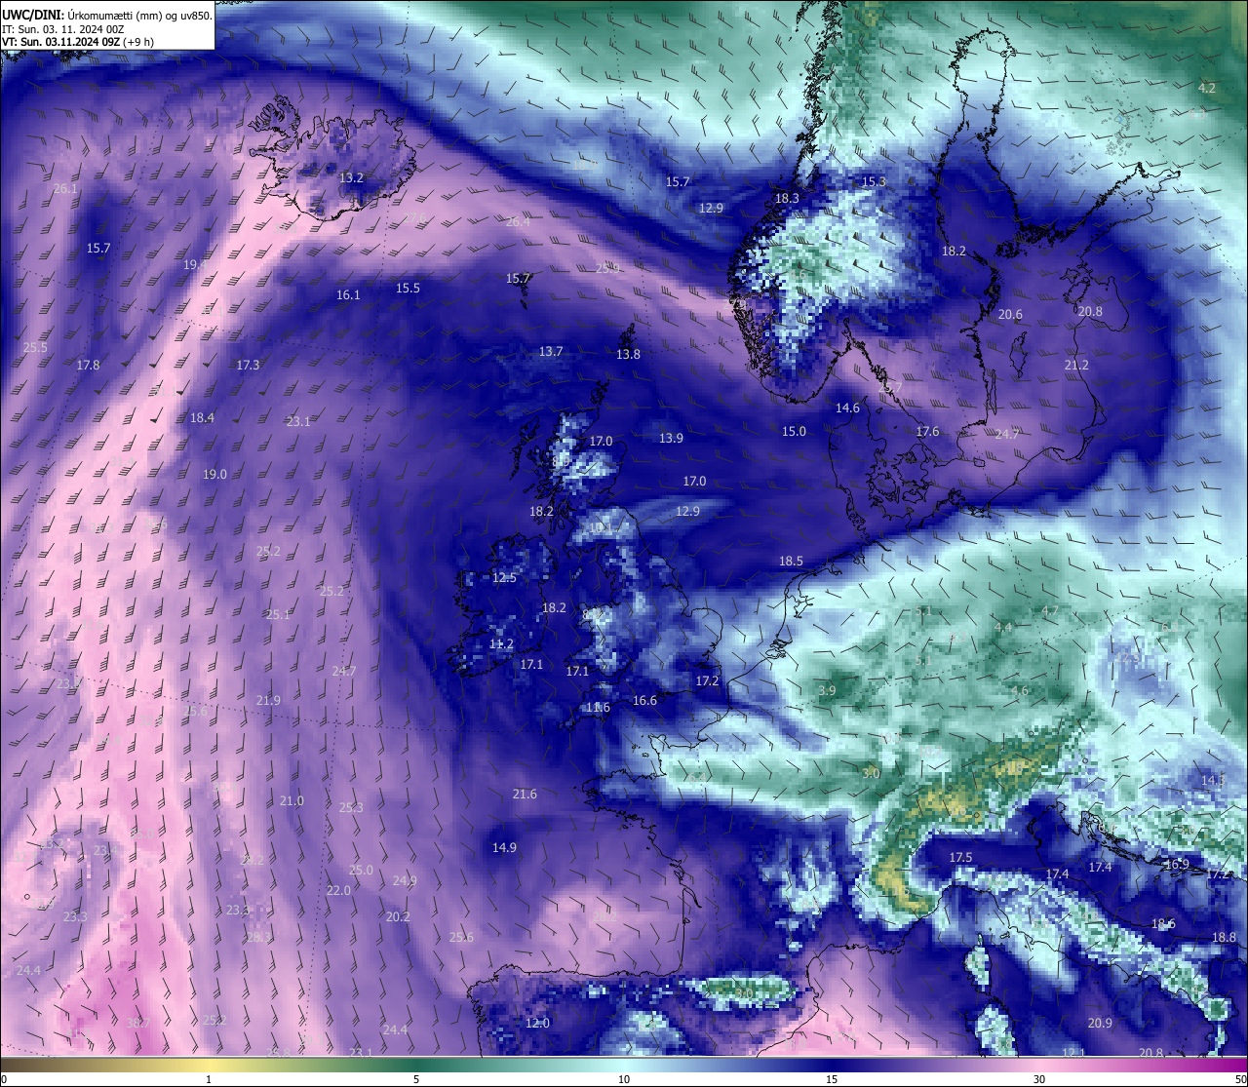Click the 17.3 value label
Image resolution: width=1248 pixels, height=1087 pixels.
click(x=248, y=365)
